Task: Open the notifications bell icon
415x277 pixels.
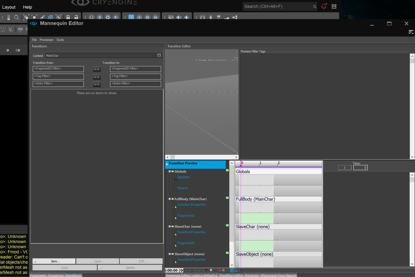Action: coord(324,6)
